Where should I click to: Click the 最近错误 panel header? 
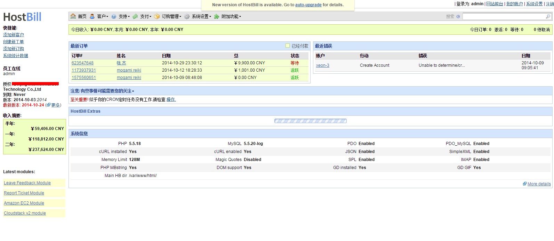point(433,46)
